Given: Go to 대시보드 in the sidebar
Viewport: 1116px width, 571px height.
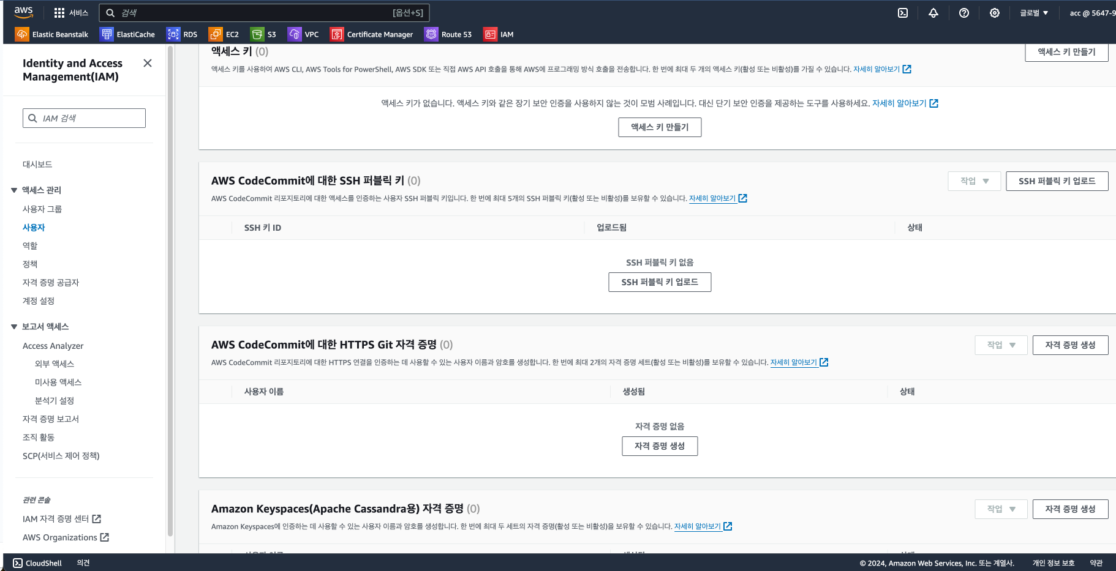Looking at the screenshot, I should (37, 165).
